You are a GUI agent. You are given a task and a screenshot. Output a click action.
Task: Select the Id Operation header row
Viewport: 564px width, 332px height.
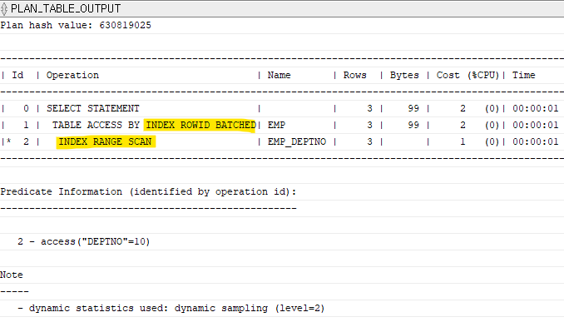tap(282, 75)
